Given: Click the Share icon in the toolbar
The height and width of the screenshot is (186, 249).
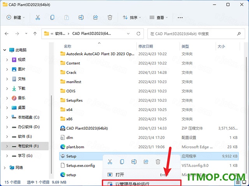Looking at the screenshot, I should [x=95, y=17].
